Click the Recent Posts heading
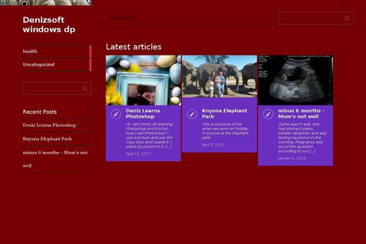The height and width of the screenshot is (244, 366). (40, 112)
